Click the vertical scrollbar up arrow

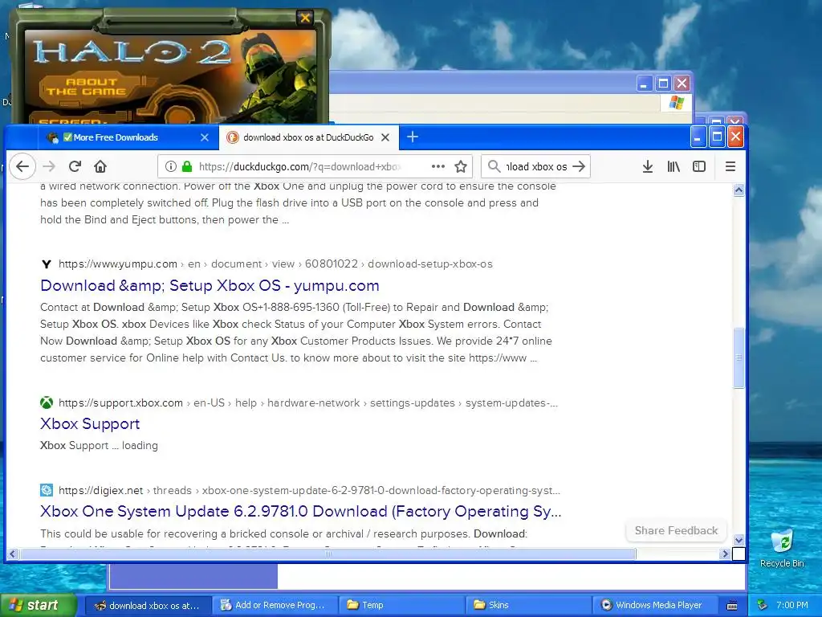[739, 190]
